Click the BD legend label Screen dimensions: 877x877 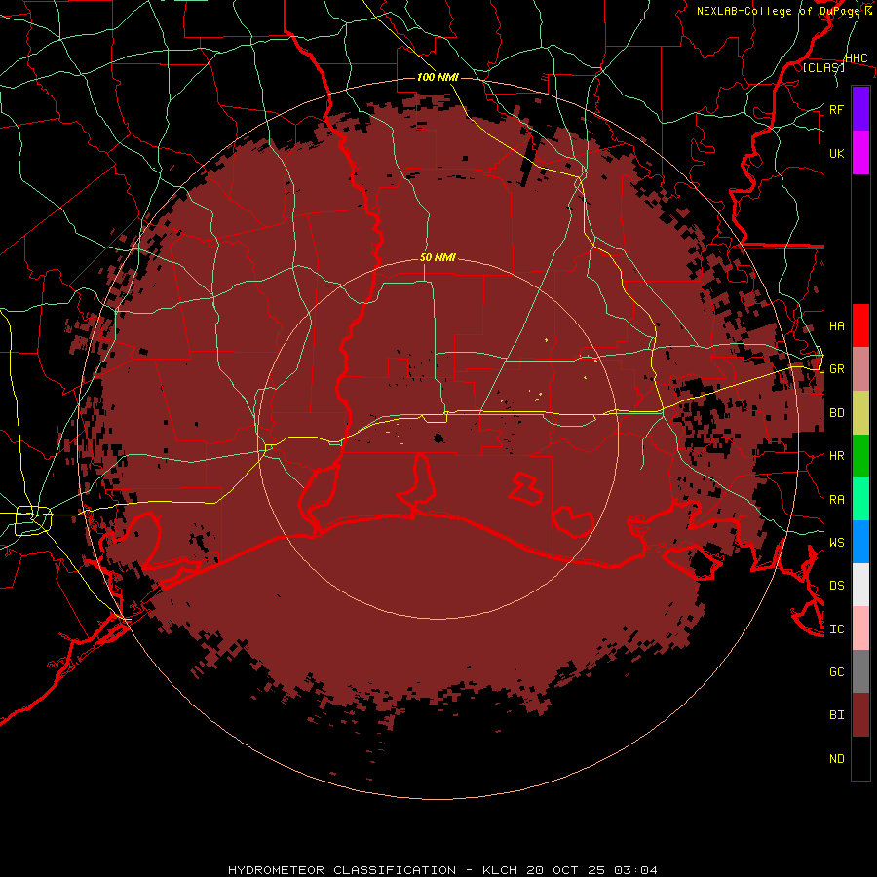coord(836,413)
